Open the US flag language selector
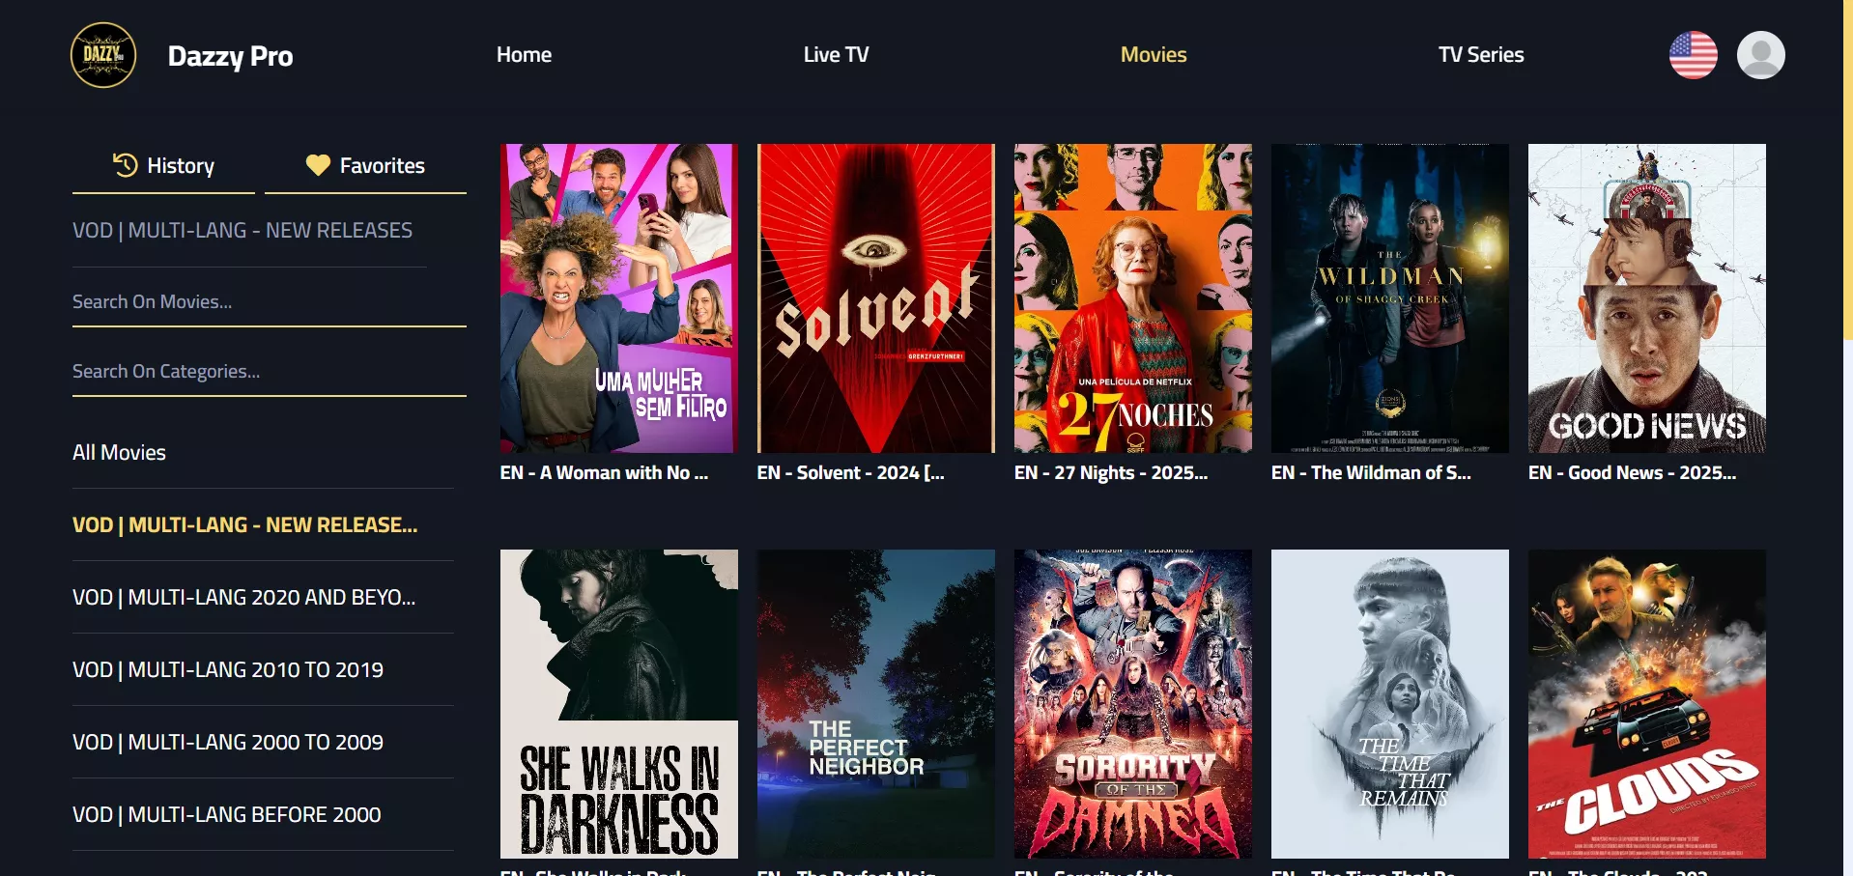1853x876 pixels. [1693, 55]
